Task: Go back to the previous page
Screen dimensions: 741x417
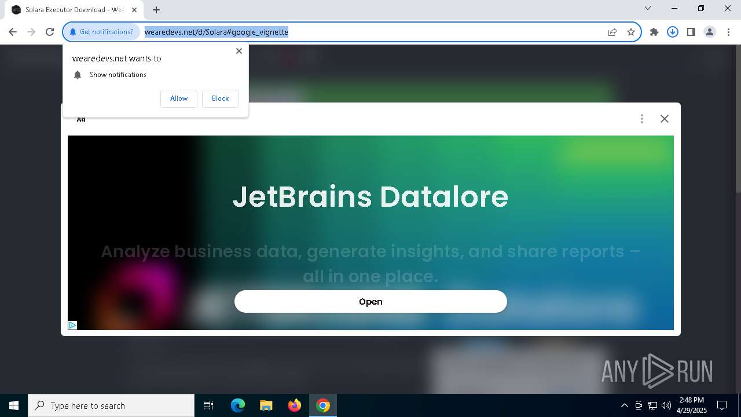Action: [x=13, y=32]
